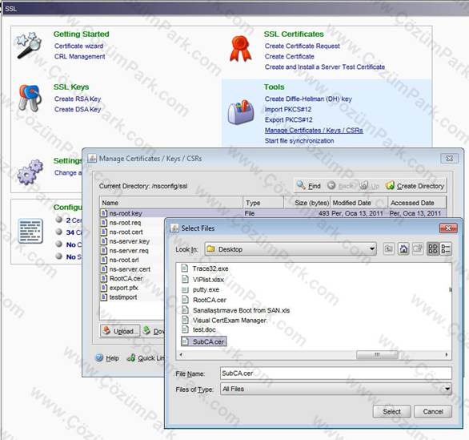The height and width of the screenshot is (440, 469).
Task: Click the Tools toolbox icon
Action: [240, 112]
